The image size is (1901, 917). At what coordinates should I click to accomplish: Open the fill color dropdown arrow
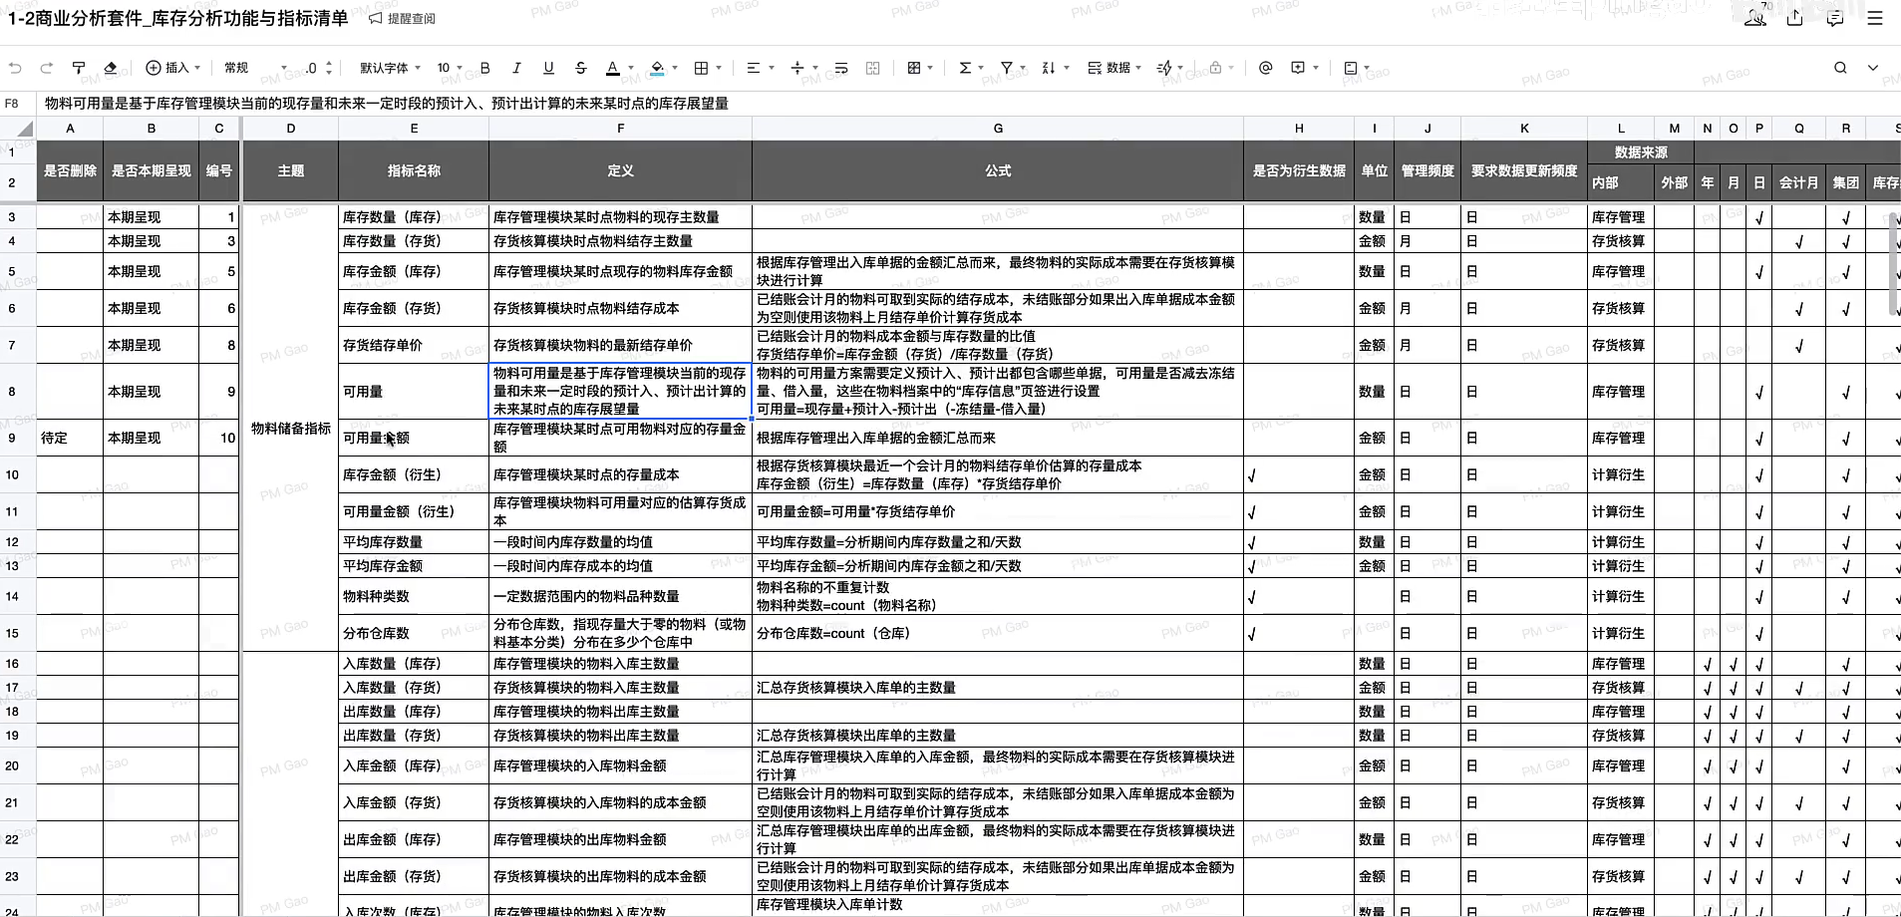coord(675,69)
